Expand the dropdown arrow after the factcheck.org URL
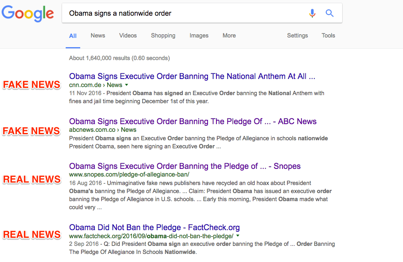This screenshot has height=262, width=403. coord(238,236)
